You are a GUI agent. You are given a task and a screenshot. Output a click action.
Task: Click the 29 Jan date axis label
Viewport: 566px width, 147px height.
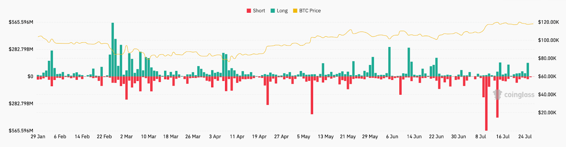pos(38,136)
